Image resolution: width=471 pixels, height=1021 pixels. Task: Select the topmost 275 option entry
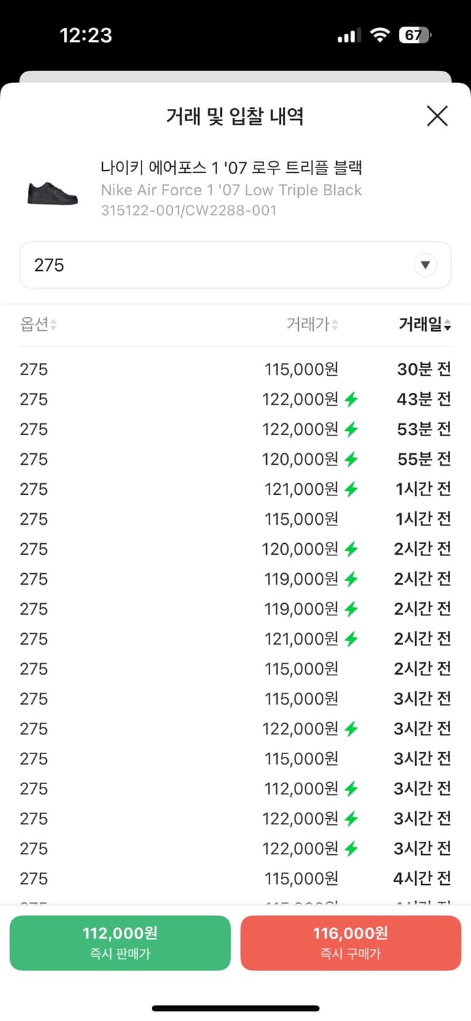[33, 370]
